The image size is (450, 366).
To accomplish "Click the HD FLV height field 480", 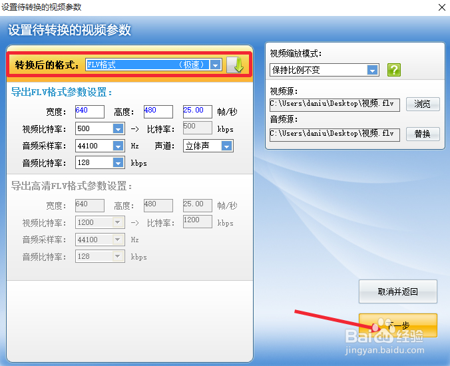I will (x=158, y=206).
